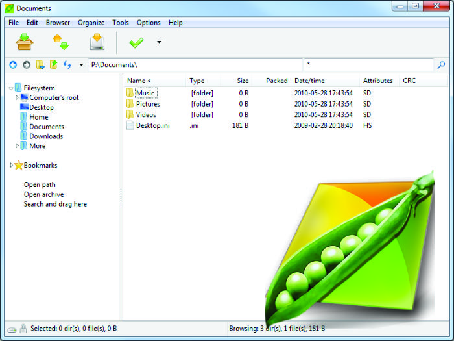Click the Pictures folder icon

pyautogui.click(x=130, y=103)
